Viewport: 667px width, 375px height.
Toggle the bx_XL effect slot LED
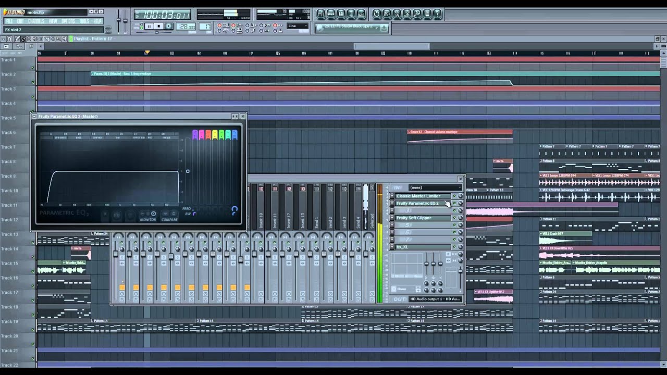point(454,247)
